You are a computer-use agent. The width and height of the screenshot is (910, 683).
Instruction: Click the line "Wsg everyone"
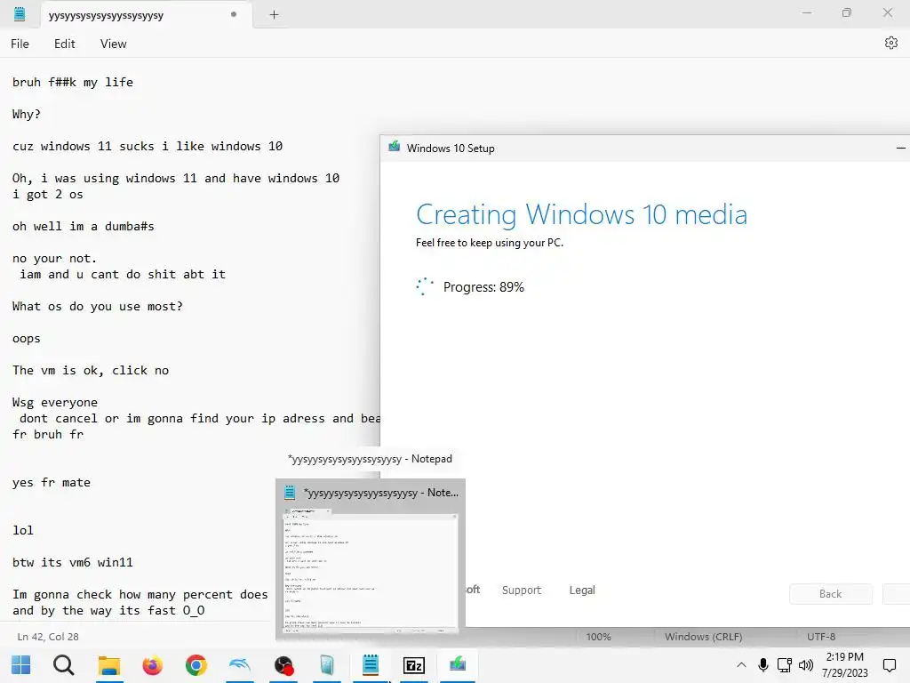54,402
